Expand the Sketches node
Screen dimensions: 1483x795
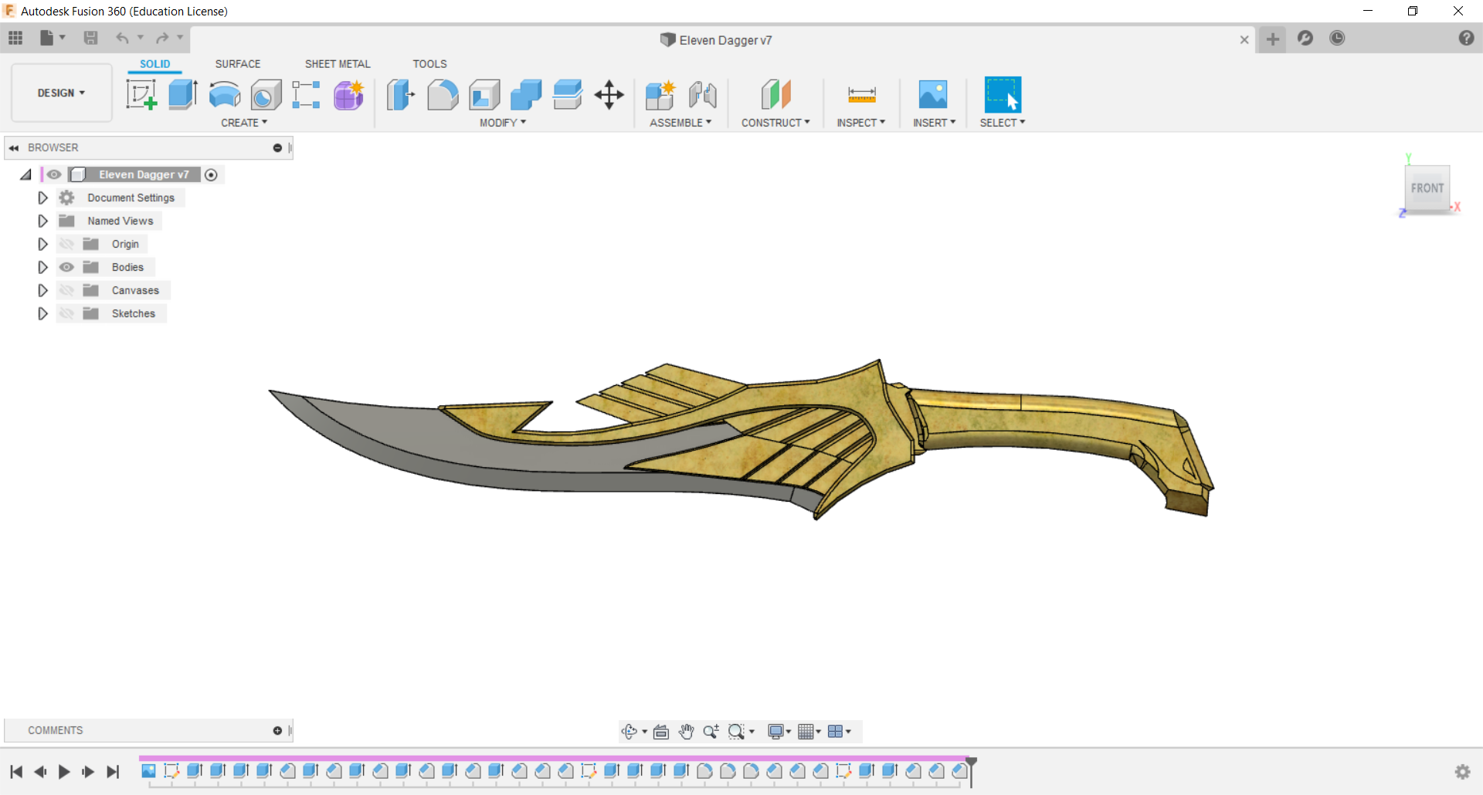(x=42, y=313)
